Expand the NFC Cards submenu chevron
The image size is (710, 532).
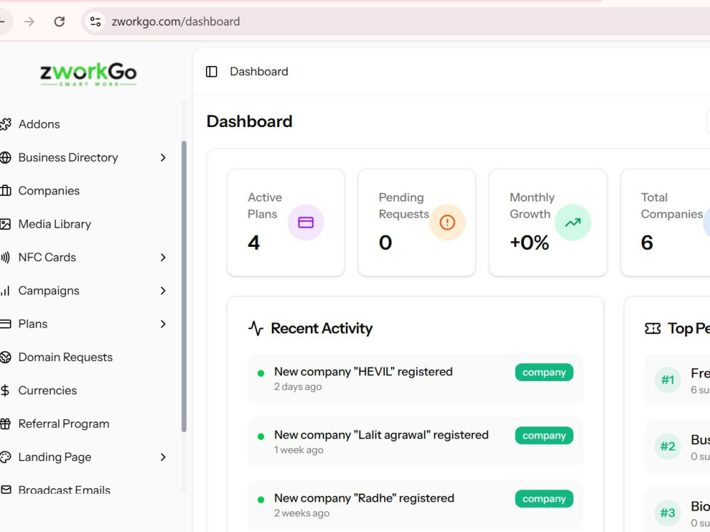pyautogui.click(x=163, y=257)
